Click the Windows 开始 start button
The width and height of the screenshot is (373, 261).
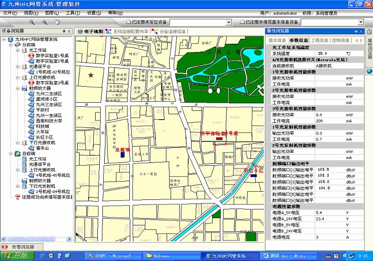15,256
